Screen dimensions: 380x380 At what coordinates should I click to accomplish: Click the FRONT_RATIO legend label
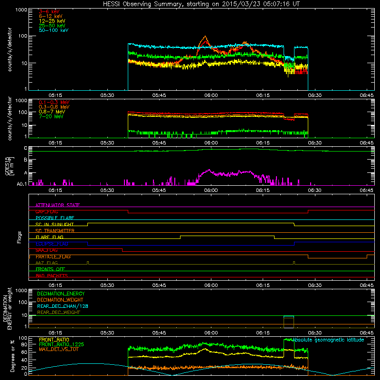(54, 340)
